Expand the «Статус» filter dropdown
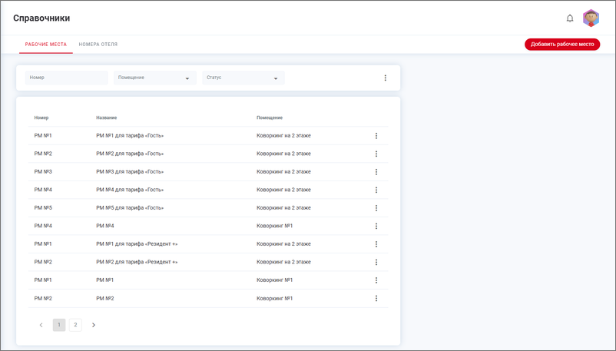Image resolution: width=616 pixels, height=351 pixels. (x=243, y=78)
